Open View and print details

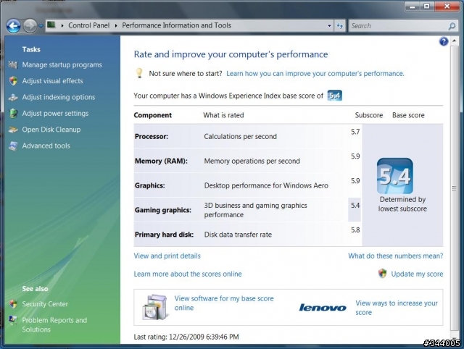pos(167,256)
